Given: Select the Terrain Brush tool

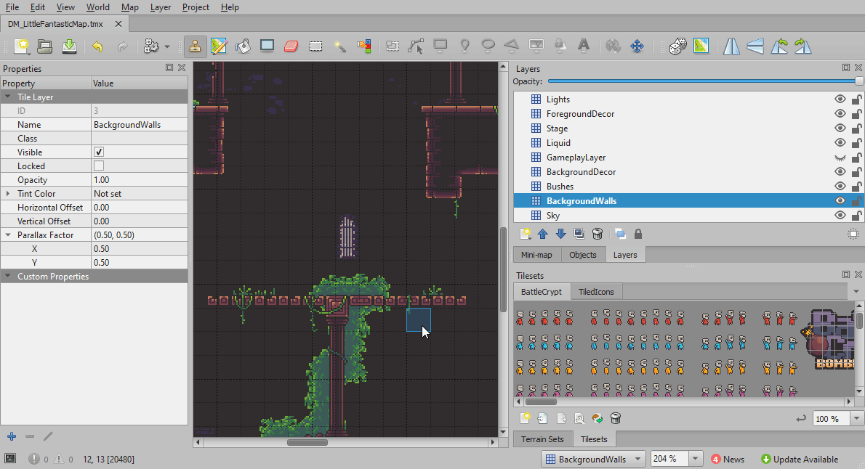Looking at the screenshot, I should point(219,46).
